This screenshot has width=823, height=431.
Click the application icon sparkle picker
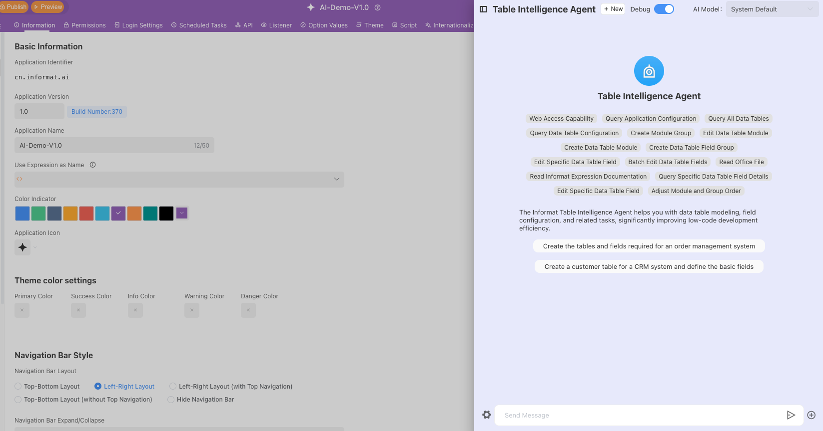tap(22, 247)
